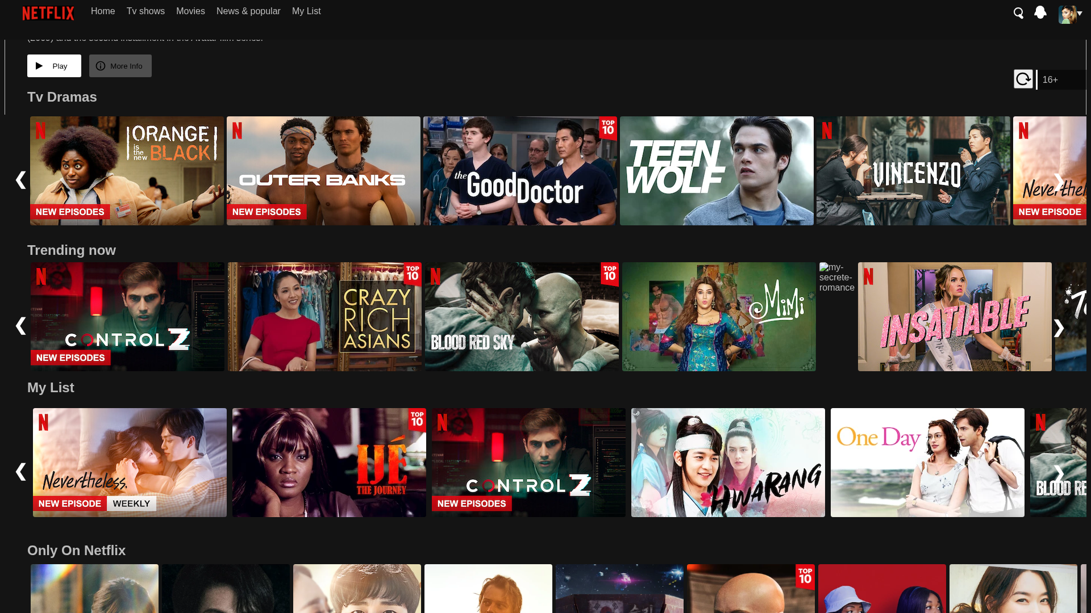Screen dimensions: 1091x613
Task: Open Tv shows navigation item
Action: tap(145, 11)
